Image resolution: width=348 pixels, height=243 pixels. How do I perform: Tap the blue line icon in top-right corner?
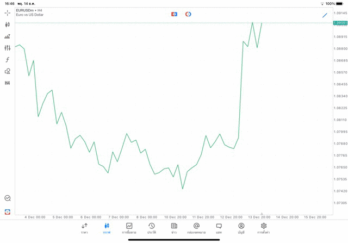point(325,15)
